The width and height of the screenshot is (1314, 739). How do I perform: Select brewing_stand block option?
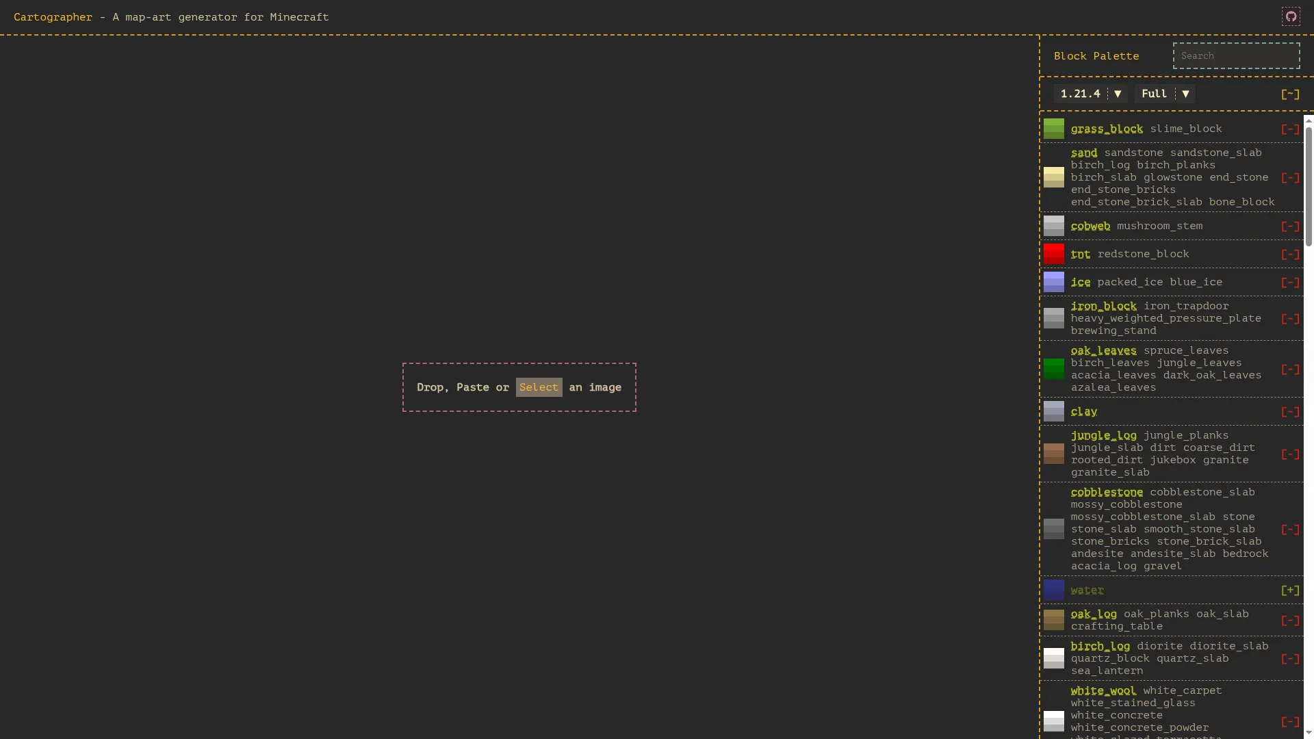coord(1113,330)
